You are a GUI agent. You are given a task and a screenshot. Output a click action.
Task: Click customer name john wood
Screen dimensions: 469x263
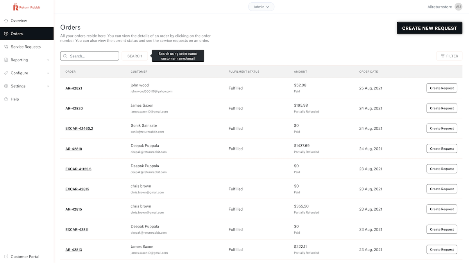pyautogui.click(x=140, y=85)
